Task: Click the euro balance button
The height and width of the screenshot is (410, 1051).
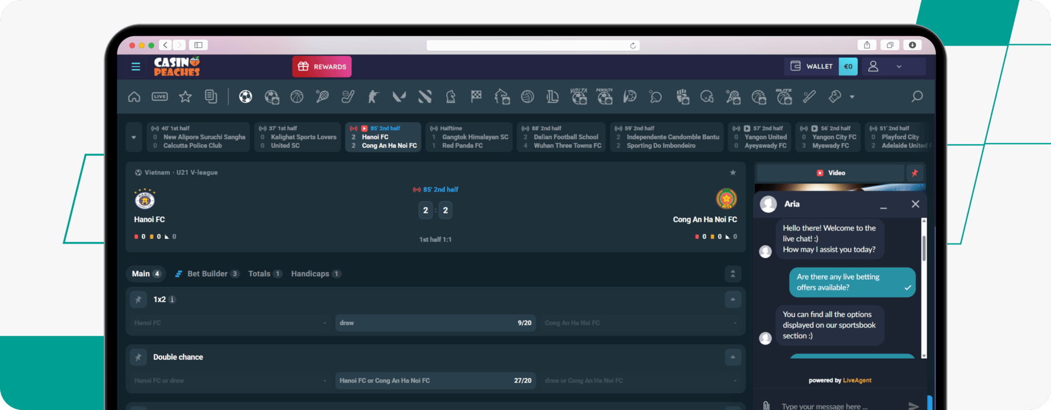Action: click(848, 67)
